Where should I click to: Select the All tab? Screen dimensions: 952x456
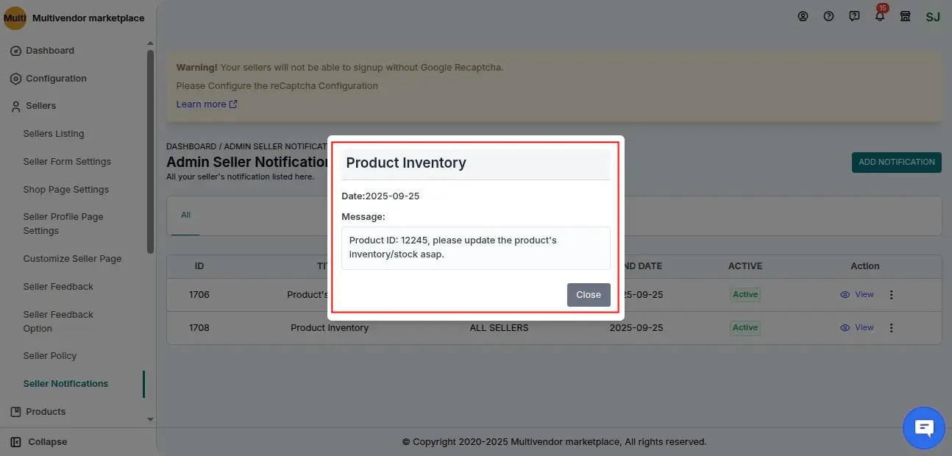coord(185,215)
